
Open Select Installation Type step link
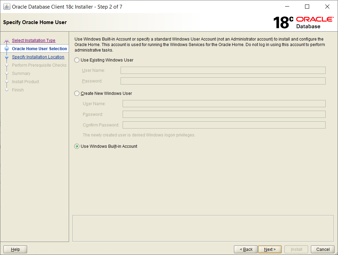point(34,40)
